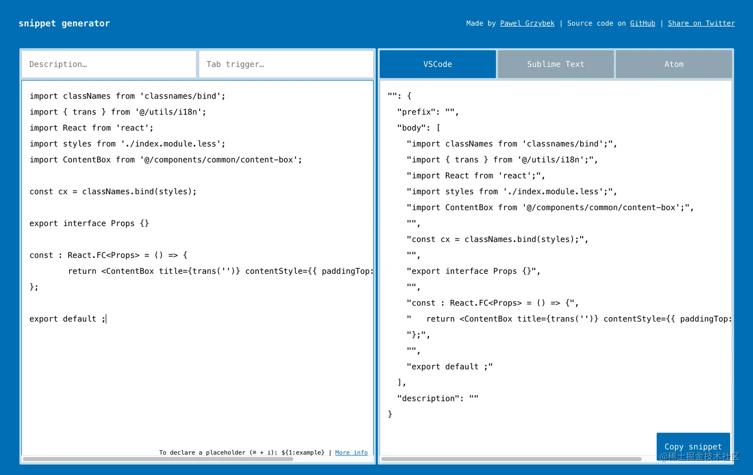Viewport: 753px width, 475px height.
Task: Open the More info placeholder link
Action: 351,453
